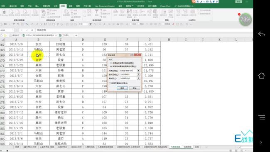Click the list range input field
The width and height of the screenshot is (270, 152).
pos(128,71)
